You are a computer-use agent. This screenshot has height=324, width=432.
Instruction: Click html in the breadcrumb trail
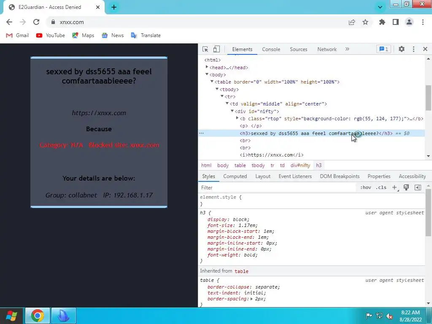tap(206, 165)
